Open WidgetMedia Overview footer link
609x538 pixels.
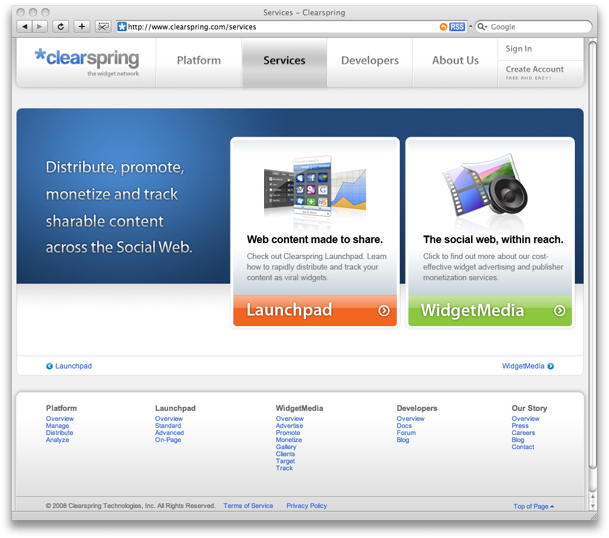point(289,419)
